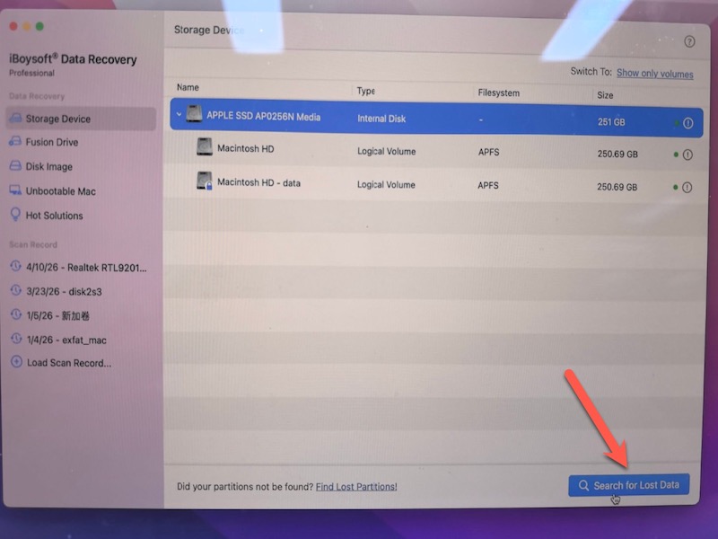Collapse the APPLE SSD AP0256N Media disk tree
718x539 pixels.
click(179, 114)
